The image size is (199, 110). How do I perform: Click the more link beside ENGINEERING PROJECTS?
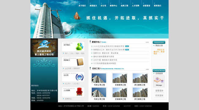tap(147, 69)
